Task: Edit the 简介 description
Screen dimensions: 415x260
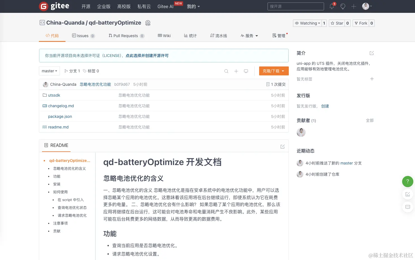Action: [x=372, y=53]
